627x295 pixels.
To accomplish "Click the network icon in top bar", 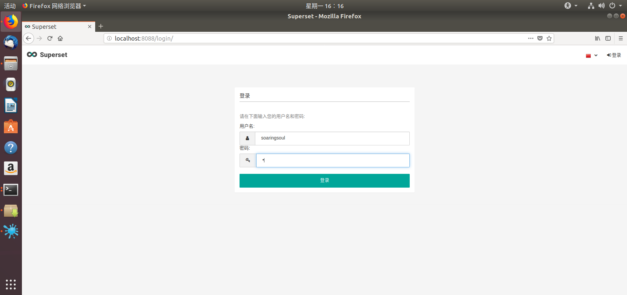I will pyautogui.click(x=591, y=6).
